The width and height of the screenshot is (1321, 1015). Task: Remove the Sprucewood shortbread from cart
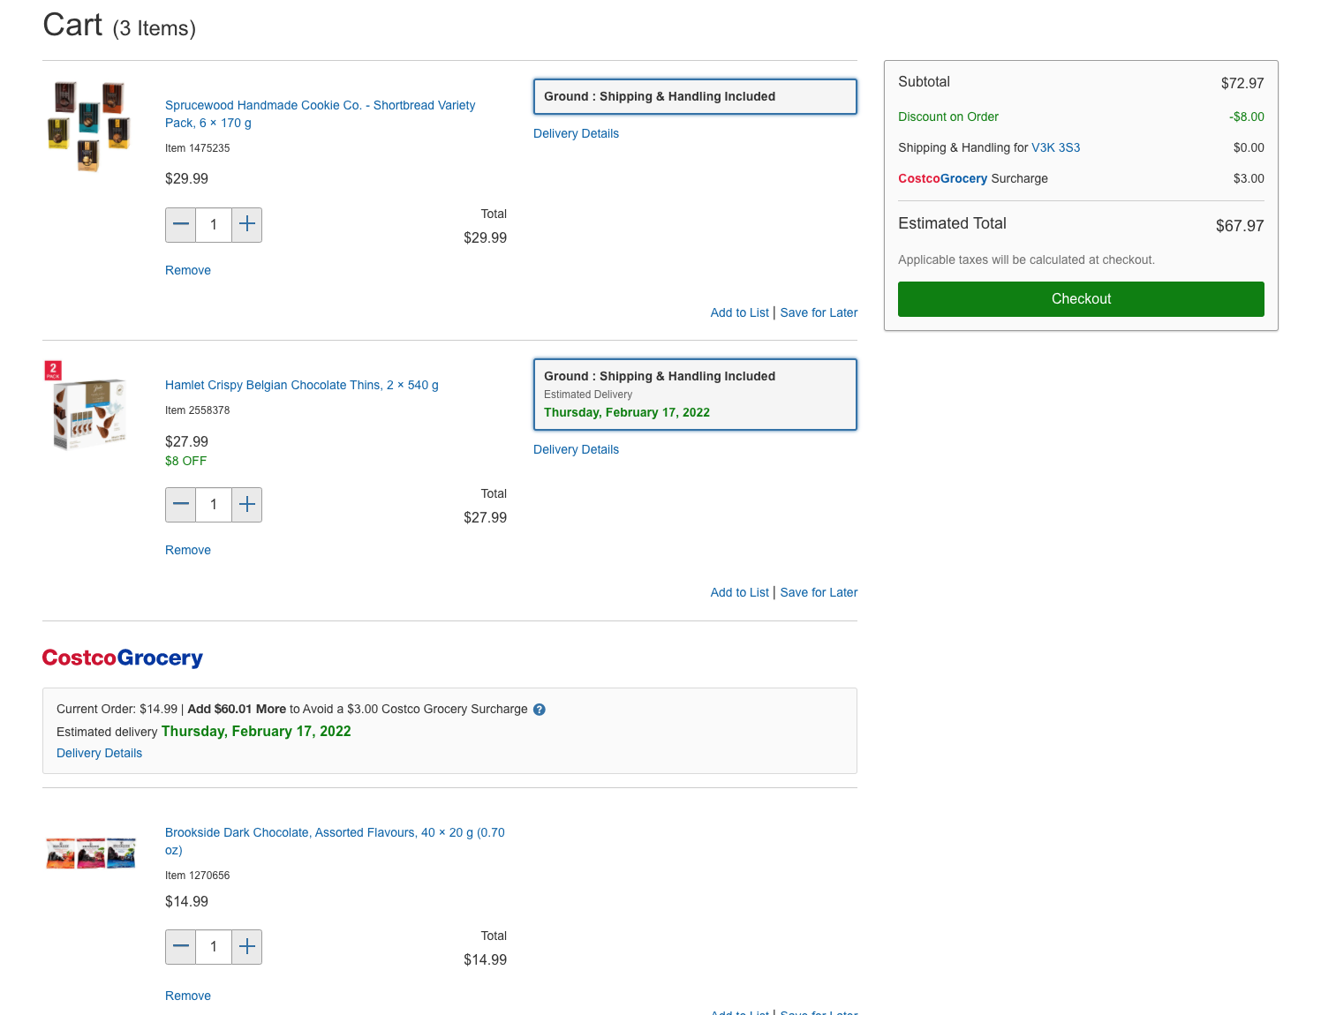tap(188, 271)
